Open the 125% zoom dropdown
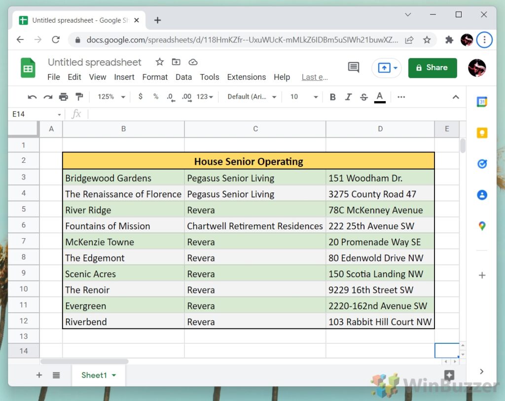This screenshot has height=401, width=505. click(111, 97)
